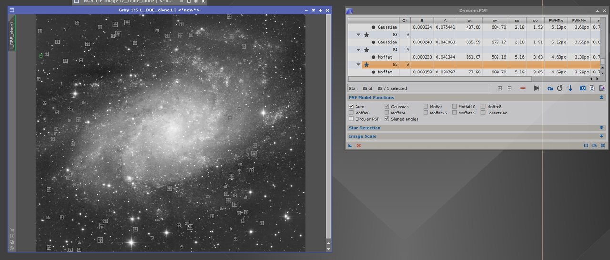Enable the Moffat10 checkbox
Screen dimensions: 610x260
[x=455, y=107]
